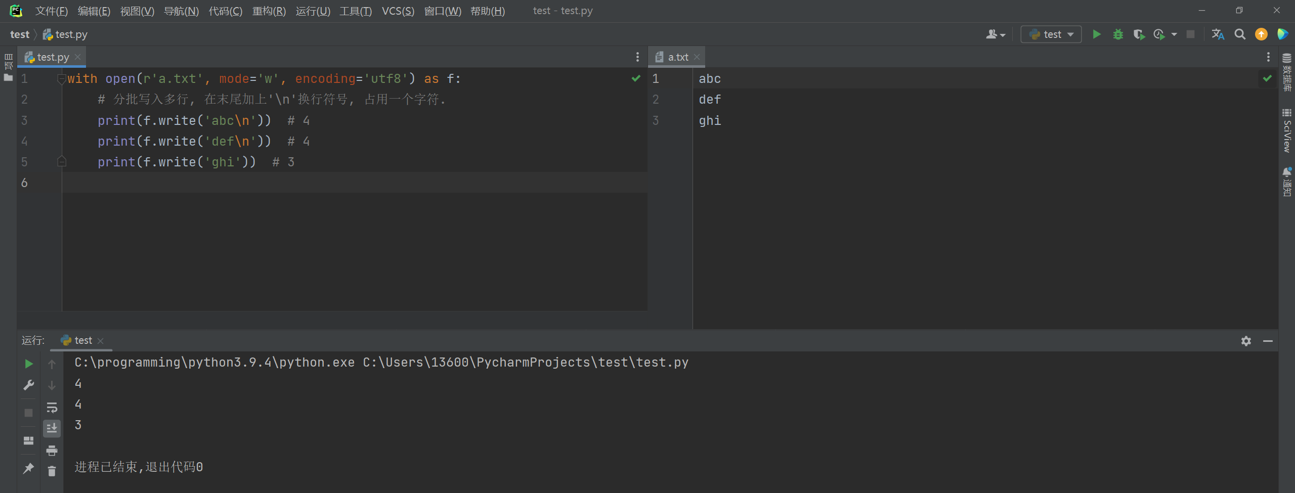Open the 文件(F) menu
The image size is (1295, 493).
click(52, 11)
